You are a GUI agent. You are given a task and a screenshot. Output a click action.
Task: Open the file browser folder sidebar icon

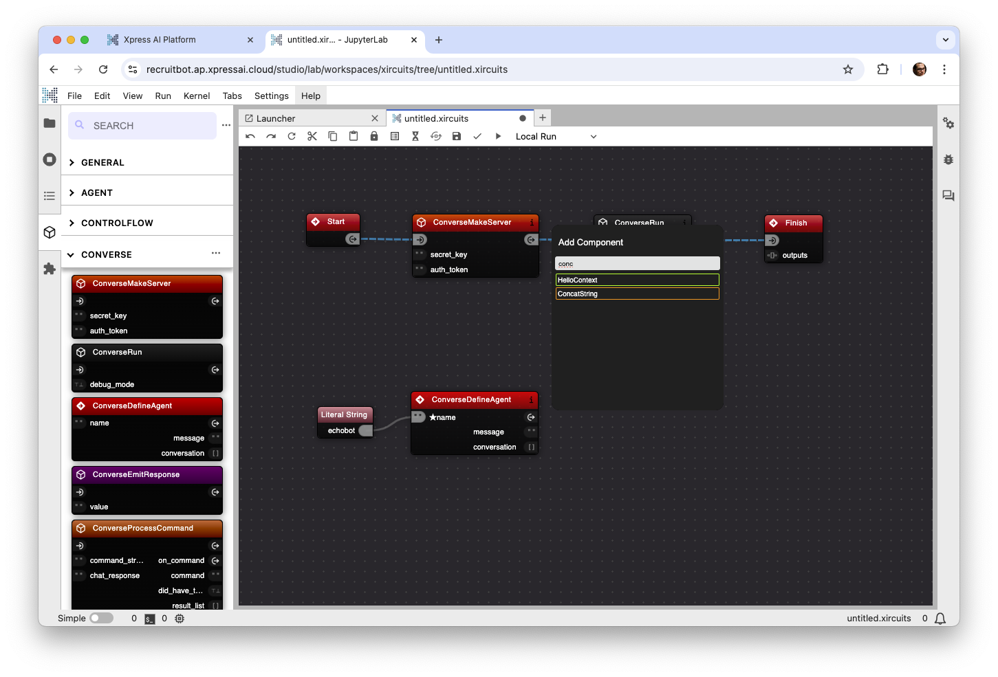click(x=50, y=123)
